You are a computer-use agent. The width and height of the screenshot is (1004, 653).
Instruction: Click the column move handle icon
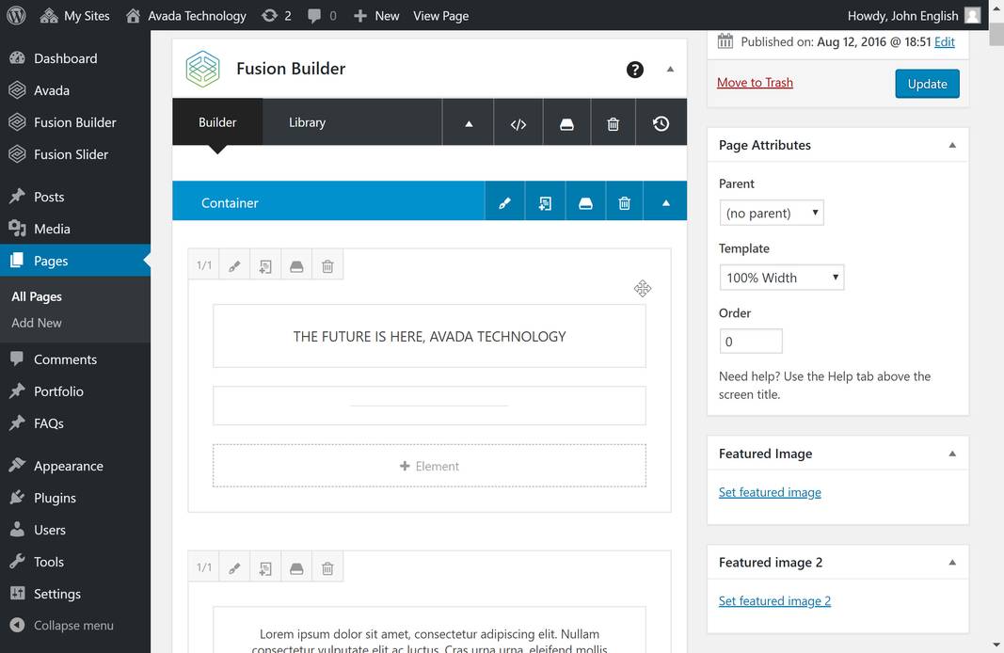click(x=643, y=288)
